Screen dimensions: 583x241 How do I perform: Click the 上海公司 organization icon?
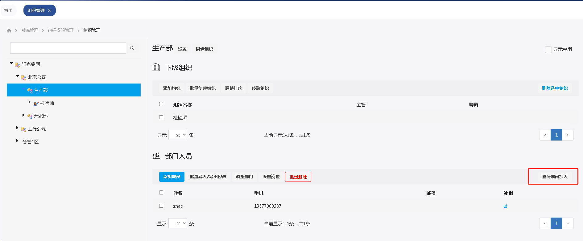pyautogui.click(x=23, y=129)
